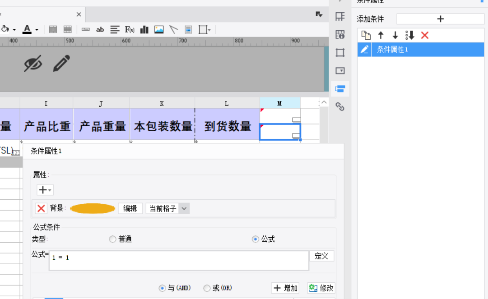This screenshot has height=299, width=488.
Task: Apply the font color A tool
Action: pos(27,29)
